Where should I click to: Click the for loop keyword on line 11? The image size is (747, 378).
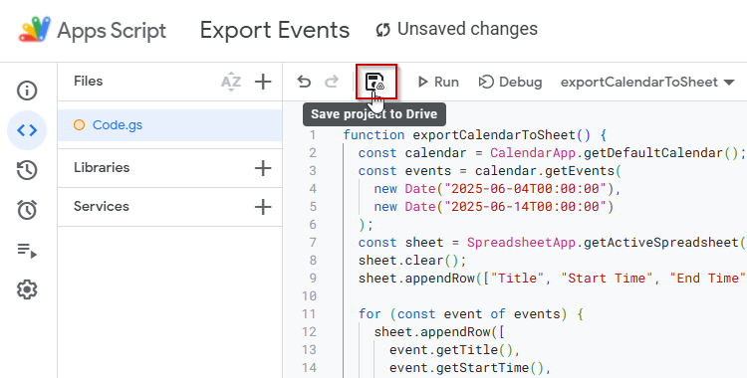[x=370, y=314]
